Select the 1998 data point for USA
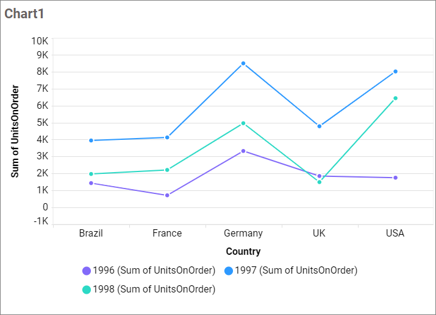Screen dimensions: 436x315 tap(396, 98)
